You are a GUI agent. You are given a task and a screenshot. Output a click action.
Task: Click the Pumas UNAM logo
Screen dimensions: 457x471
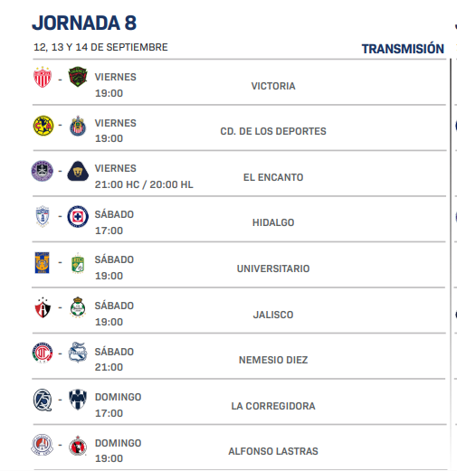pyautogui.click(x=78, y=171)
